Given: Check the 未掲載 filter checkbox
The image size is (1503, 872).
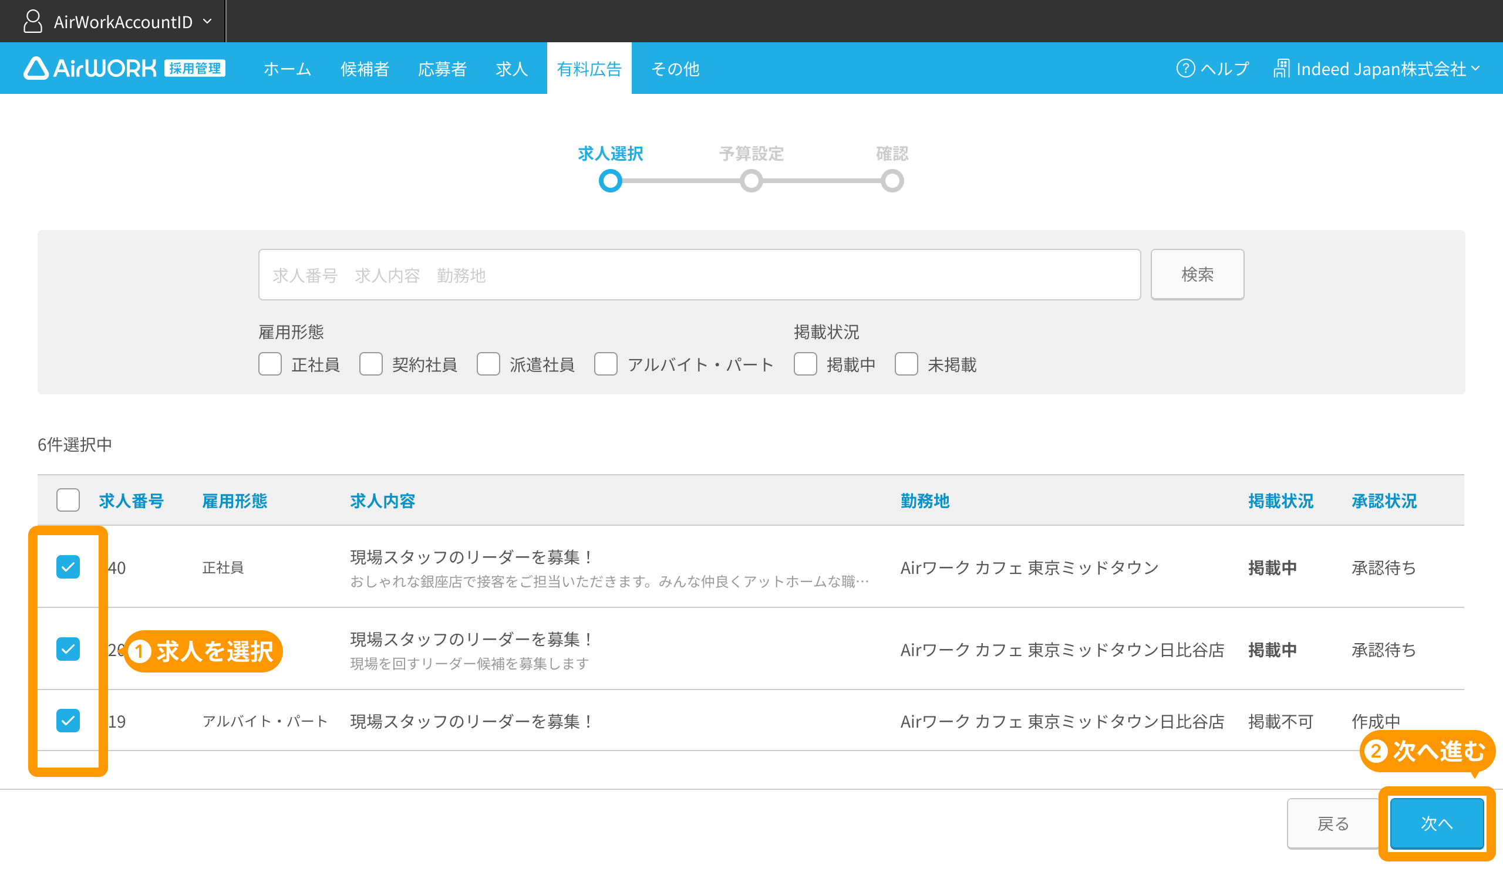Looking at the screenshot, I should click(x=906, y=364).
